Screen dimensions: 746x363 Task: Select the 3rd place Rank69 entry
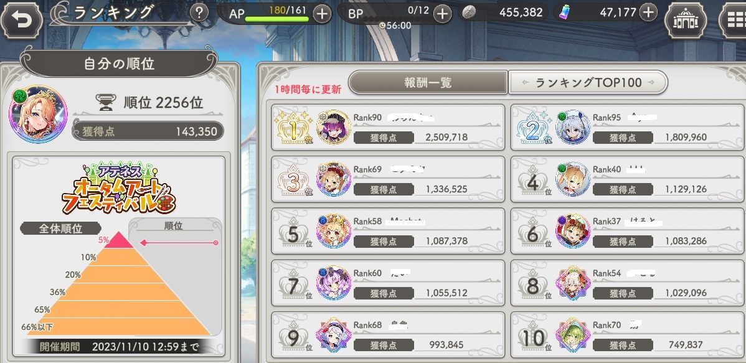388,179
